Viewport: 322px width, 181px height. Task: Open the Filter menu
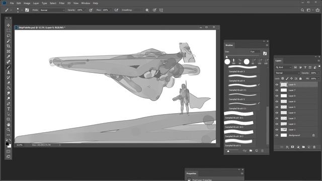pos(62,3)
